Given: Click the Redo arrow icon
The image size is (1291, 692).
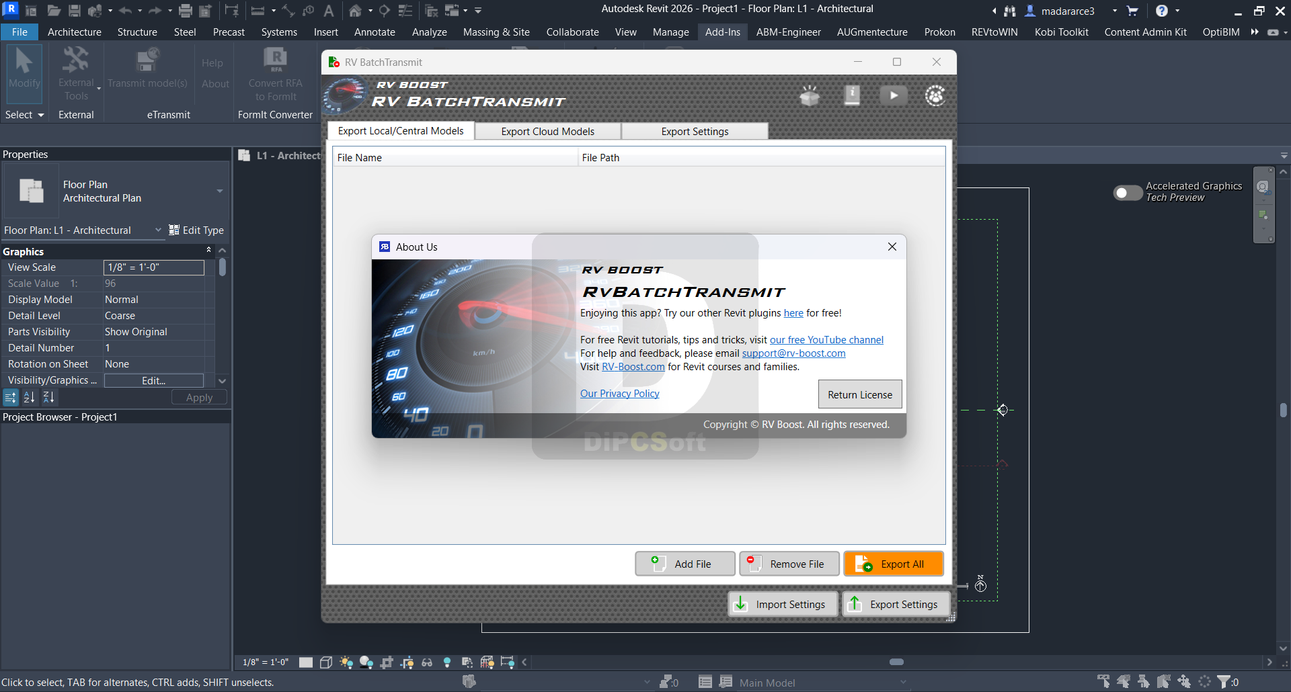Looking at the screenshot, I should tap(155, 11).
